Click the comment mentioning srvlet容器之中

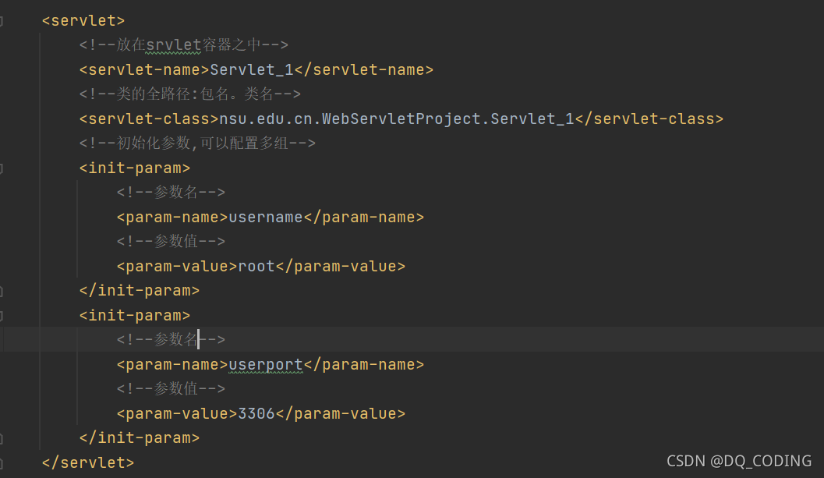(x=183, y=44)
